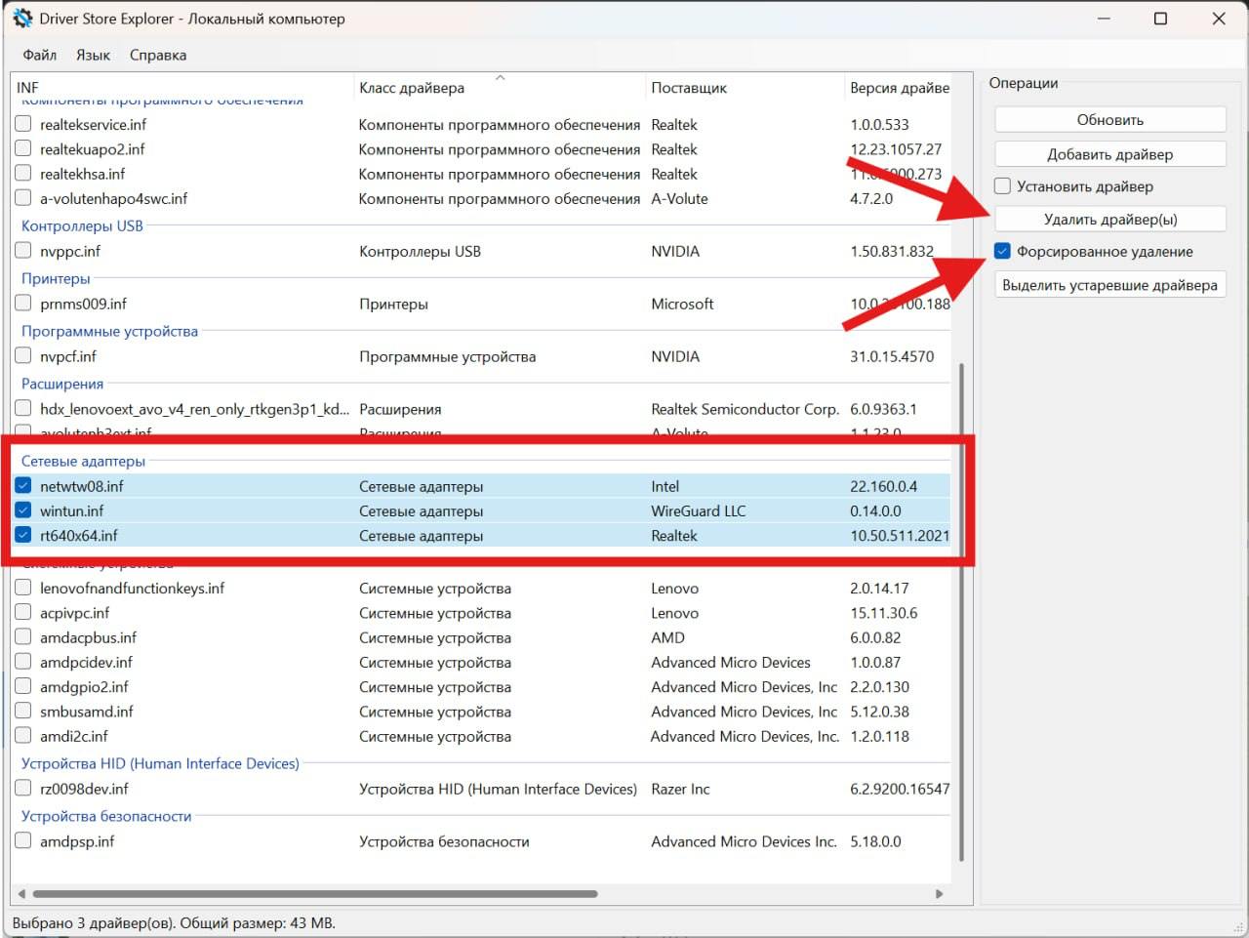The height and width of the screenshot is (938, 1249).
Task: Click the Обновить button
Action: [x=1110, y=120]
